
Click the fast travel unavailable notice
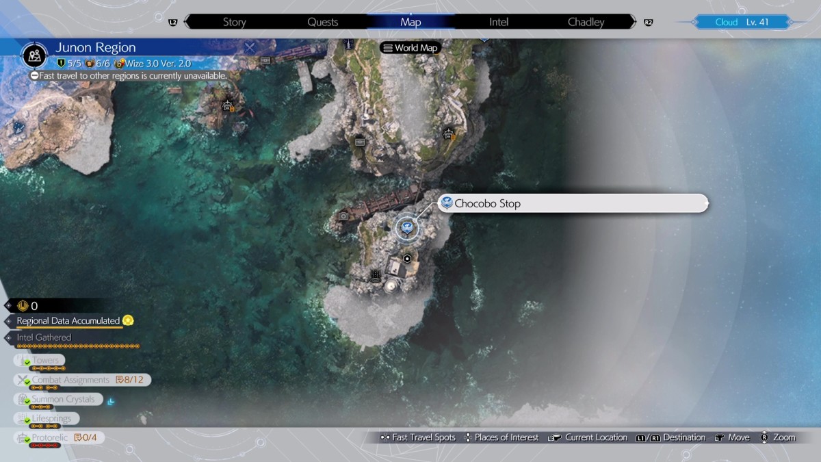pyautogui.click(x=129, y=76)
